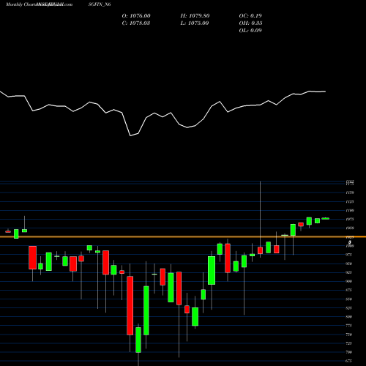Click the 725 price axis label
Image resolution: width=366 pixels, height=366 pixels.
(349, 343)
